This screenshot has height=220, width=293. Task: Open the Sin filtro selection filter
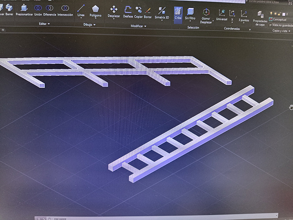click(x=190, y=14)
